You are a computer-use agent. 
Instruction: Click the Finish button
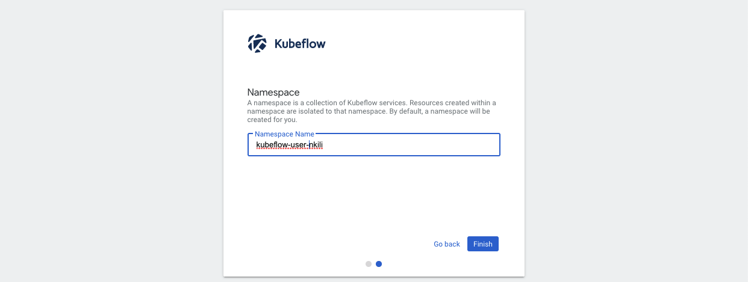(x=483, y=244)
